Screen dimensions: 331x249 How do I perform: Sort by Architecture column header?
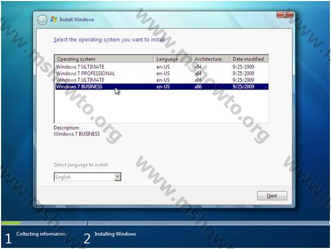pyautogui.click(x=210, y=59)
